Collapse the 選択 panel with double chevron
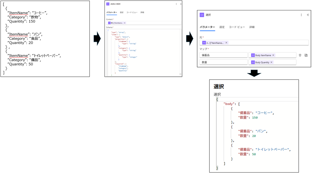Image resolution: width=312 pixels, height=173 pixels. (308, 15)
